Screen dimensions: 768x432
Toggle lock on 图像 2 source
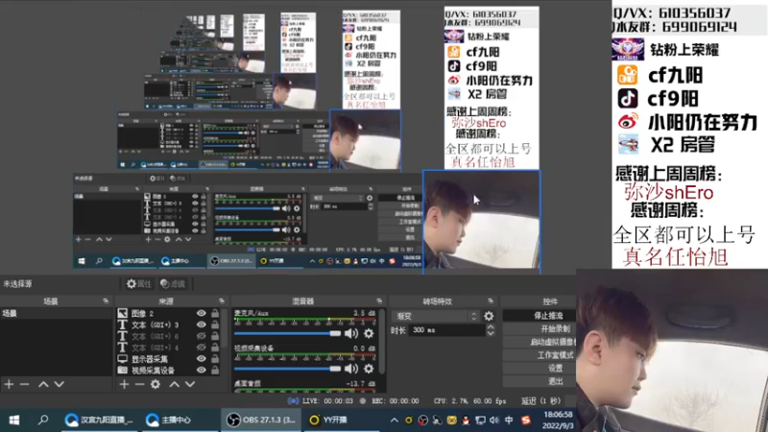[215, 313]
